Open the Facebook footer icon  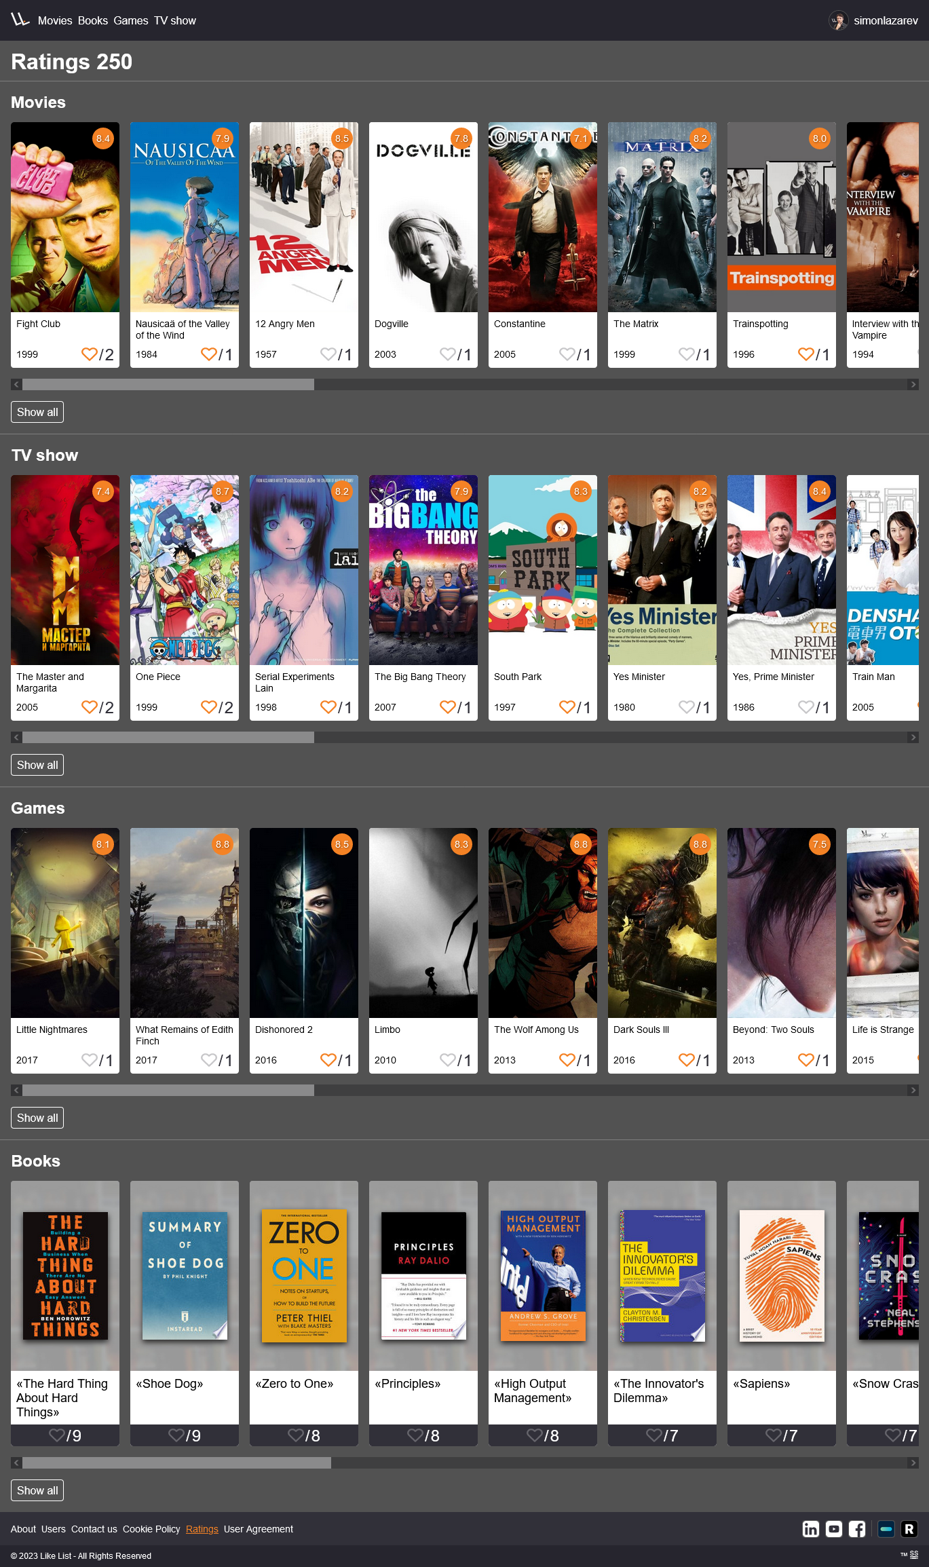click(857, 1528)
